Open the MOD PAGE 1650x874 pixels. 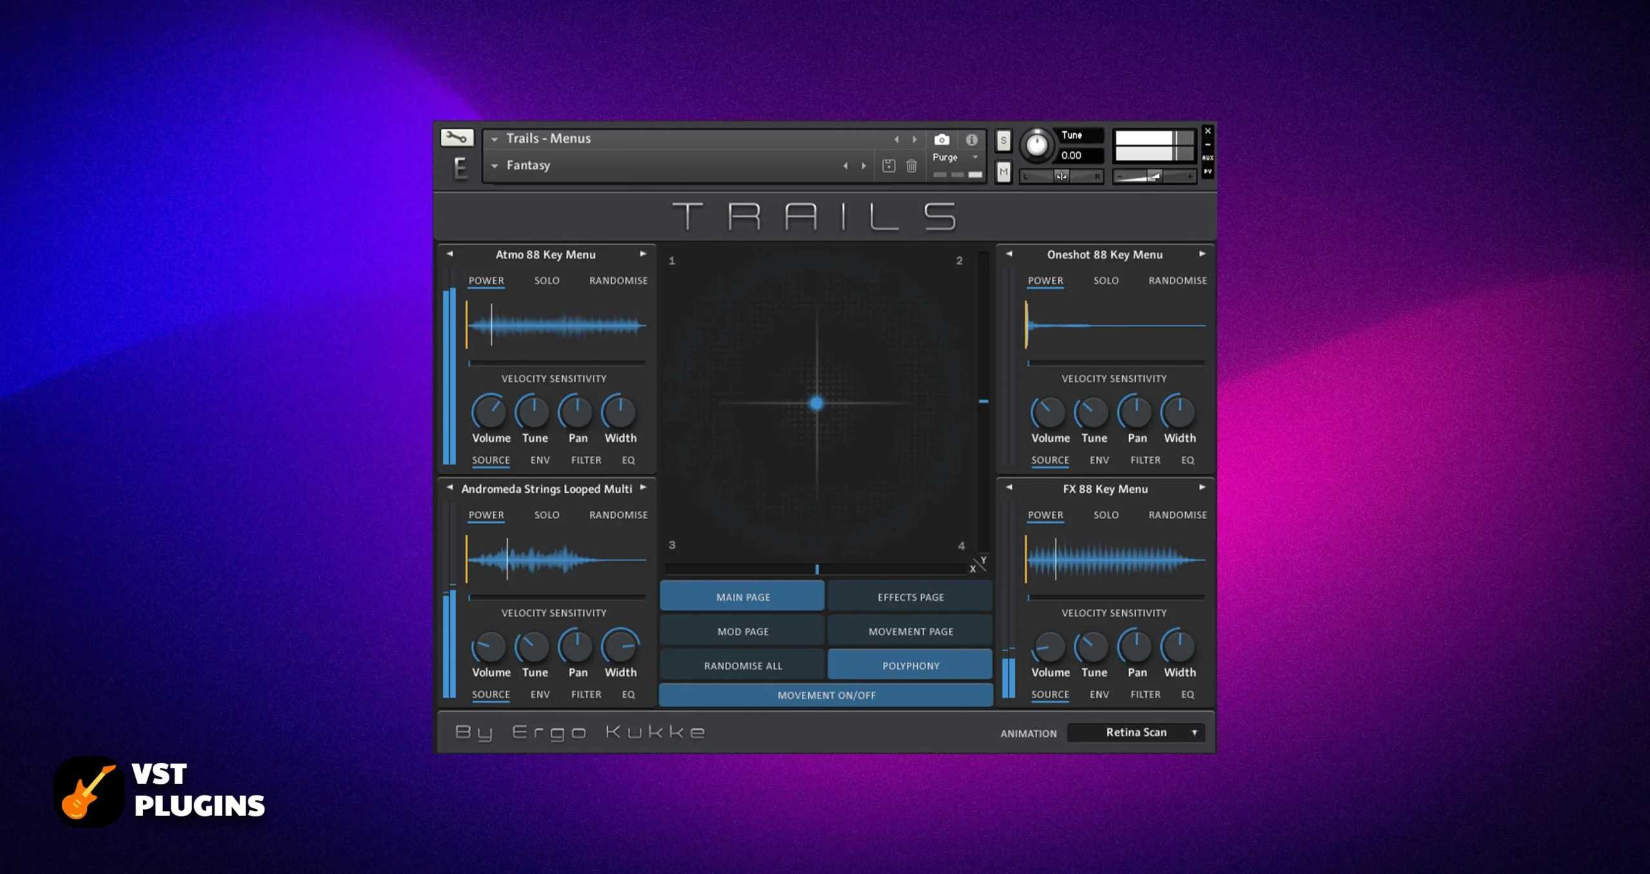coord(742,631)
